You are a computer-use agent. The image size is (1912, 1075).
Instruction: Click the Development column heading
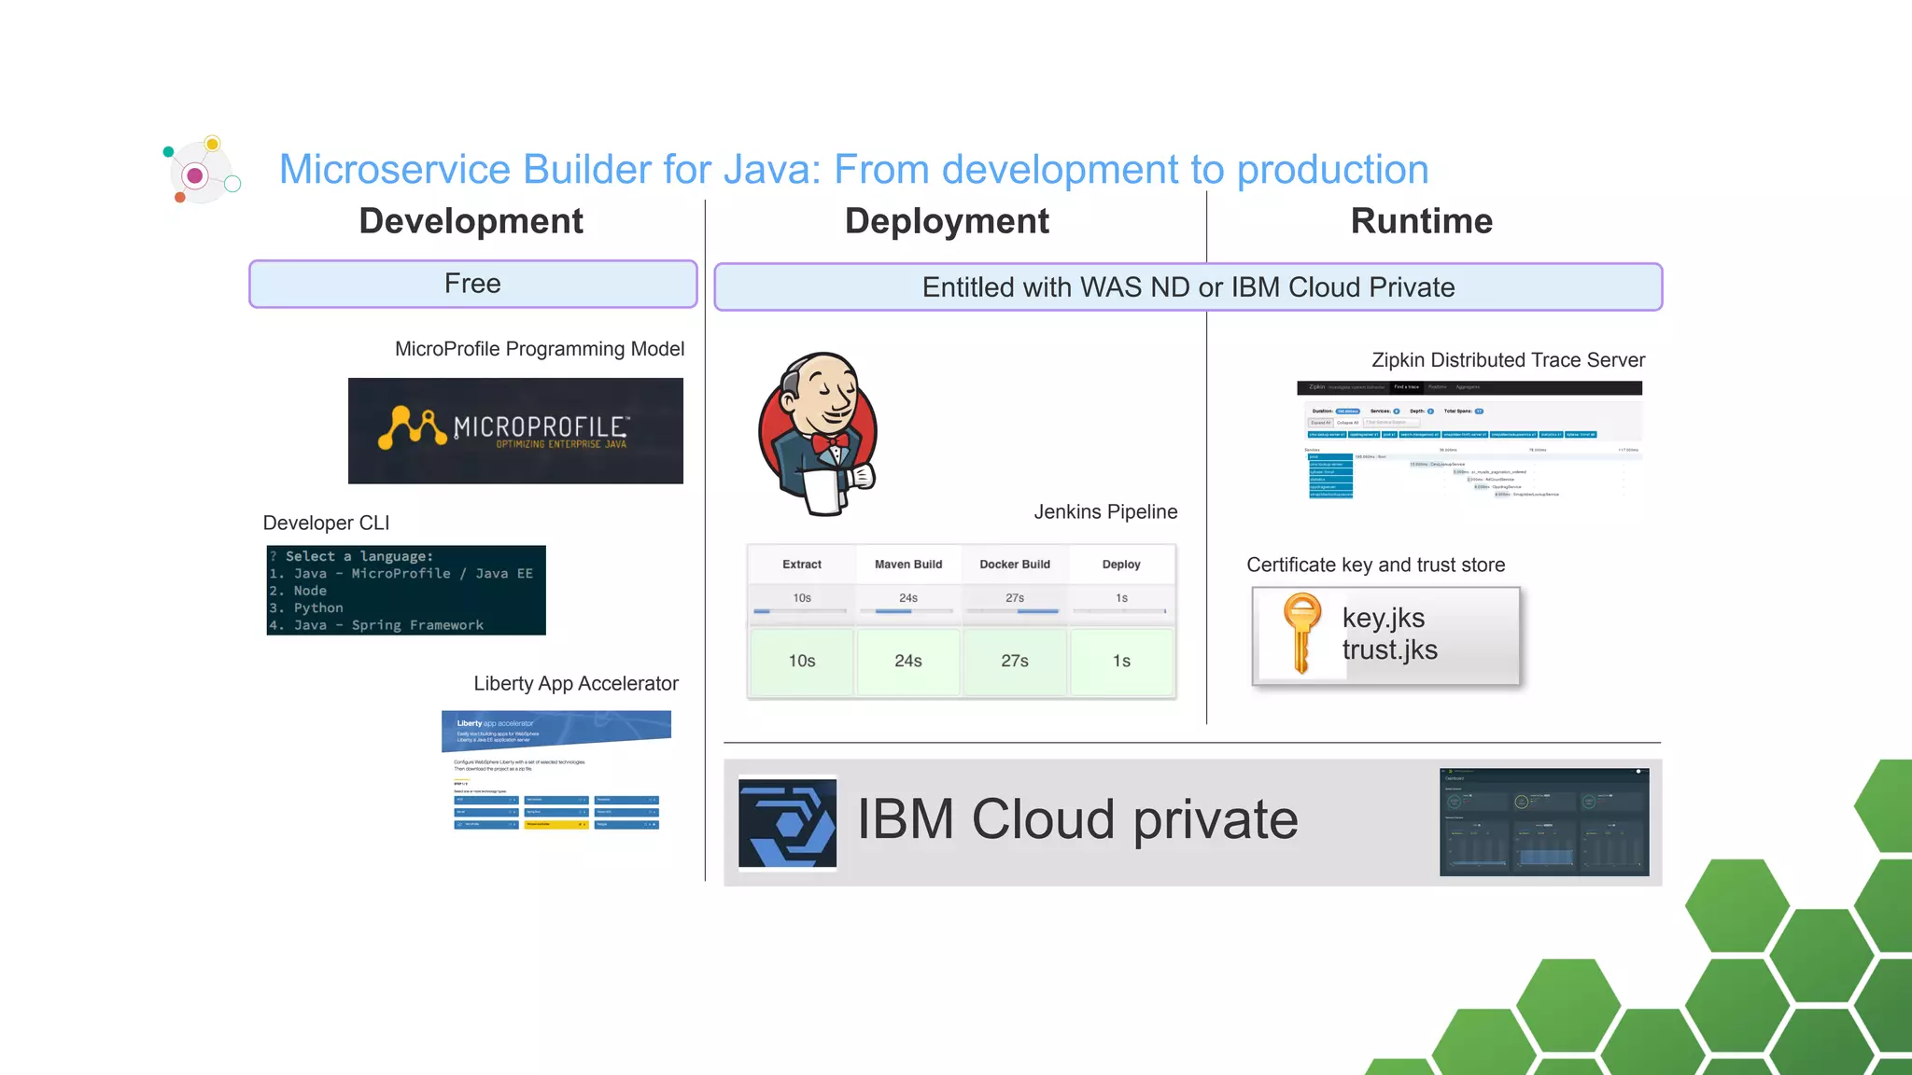(471, 222)
